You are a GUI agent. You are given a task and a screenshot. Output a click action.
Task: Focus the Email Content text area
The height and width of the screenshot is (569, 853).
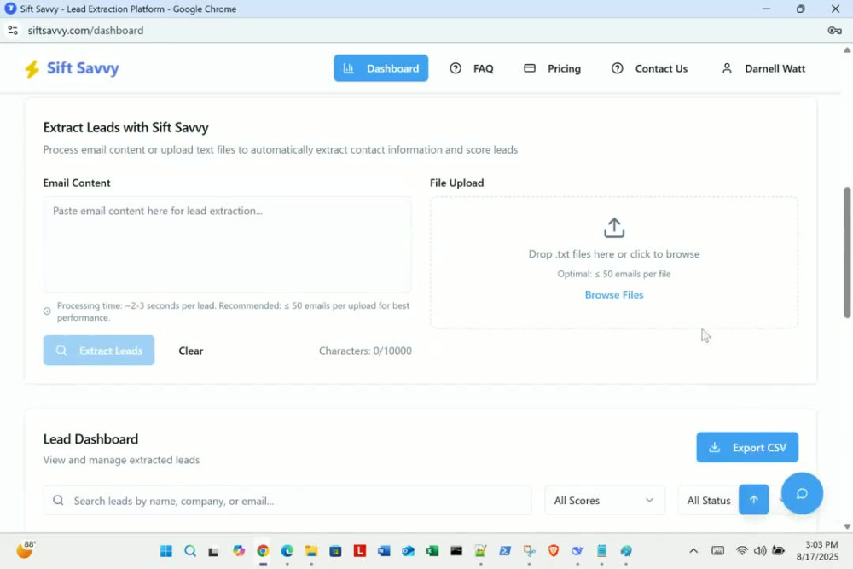(228, 245)
